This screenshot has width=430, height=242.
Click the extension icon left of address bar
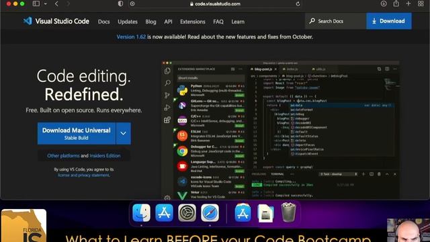[132, 4]
